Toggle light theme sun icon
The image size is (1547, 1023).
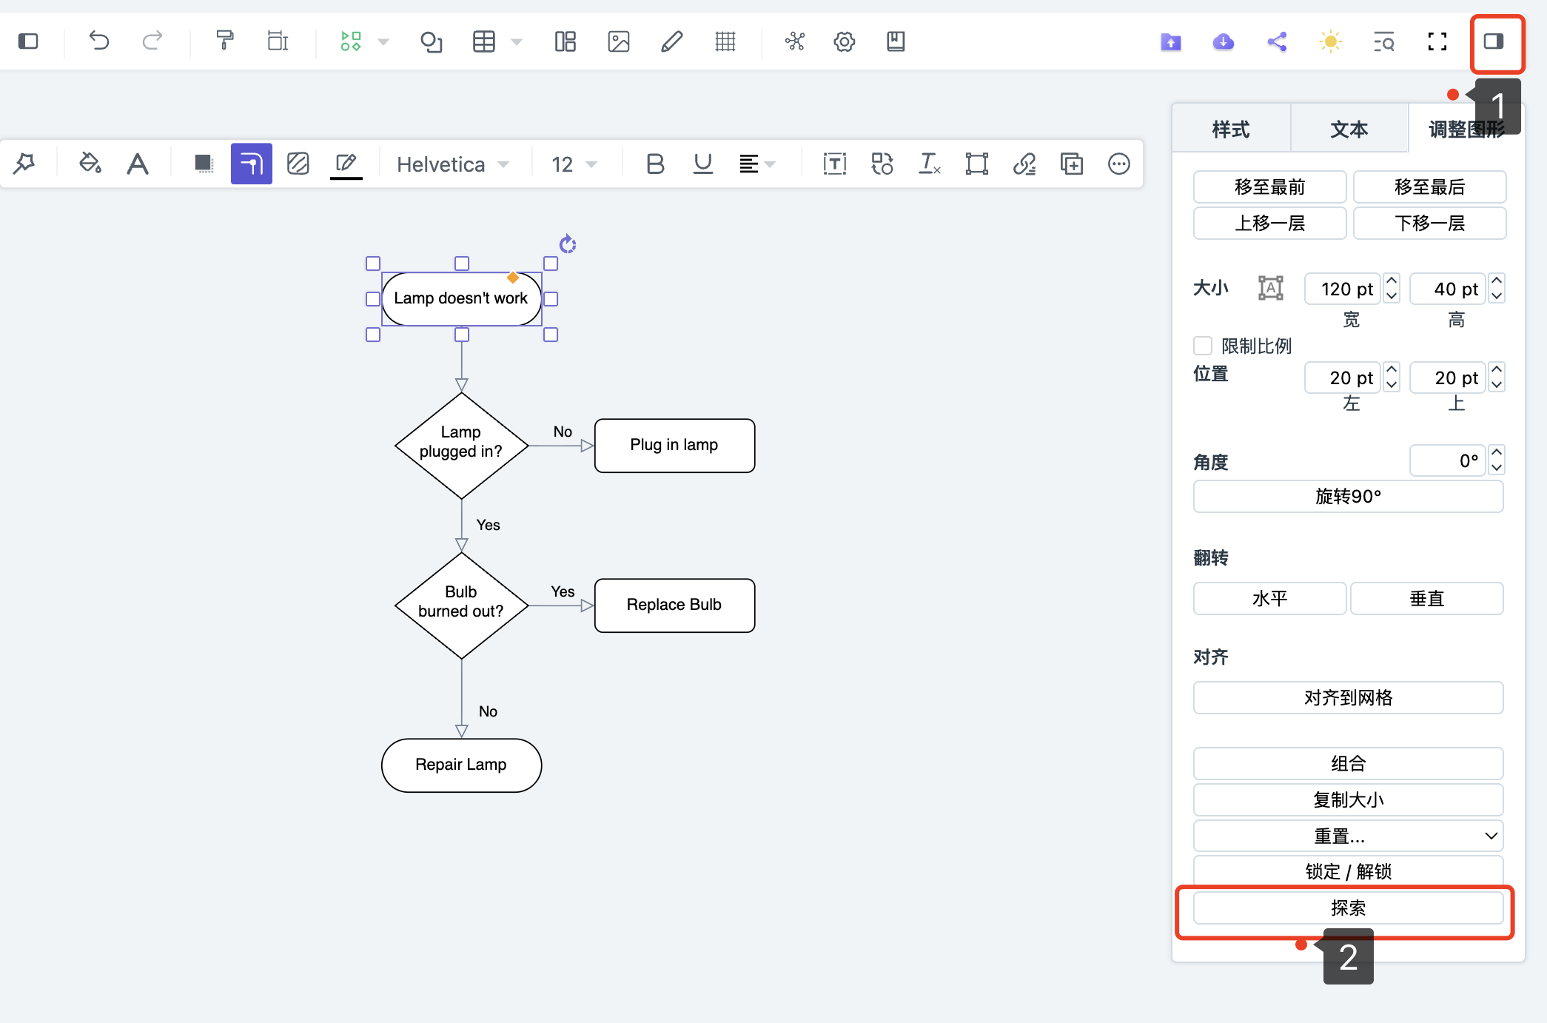1330,41
